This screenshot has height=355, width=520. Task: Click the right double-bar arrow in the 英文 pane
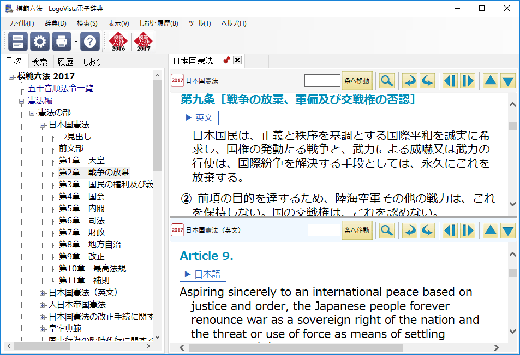(468, 230)
